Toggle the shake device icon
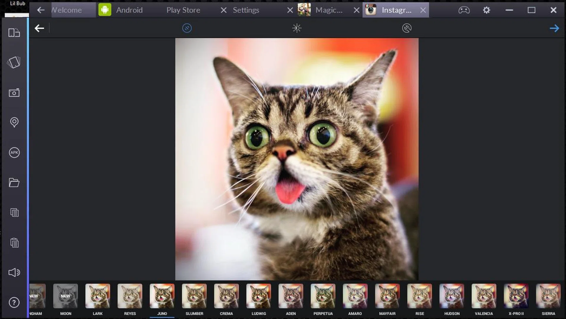The image size is (566, 319). click(x=14, y=62)
